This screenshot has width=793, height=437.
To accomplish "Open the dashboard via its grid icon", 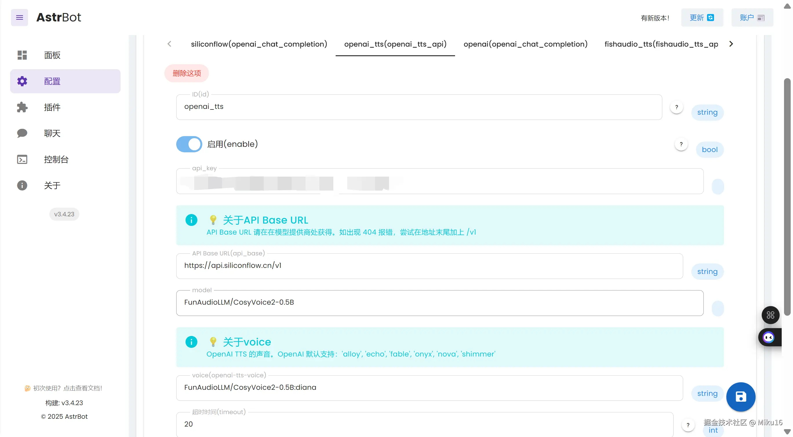I will click(22, 55).
